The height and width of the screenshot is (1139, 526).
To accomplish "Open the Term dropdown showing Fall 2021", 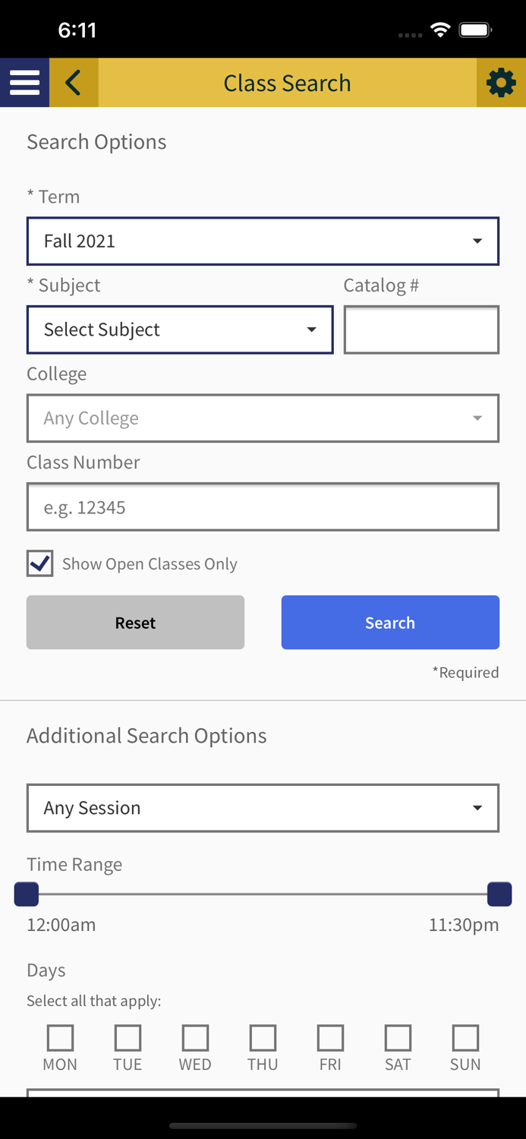I will pos(263,241).
